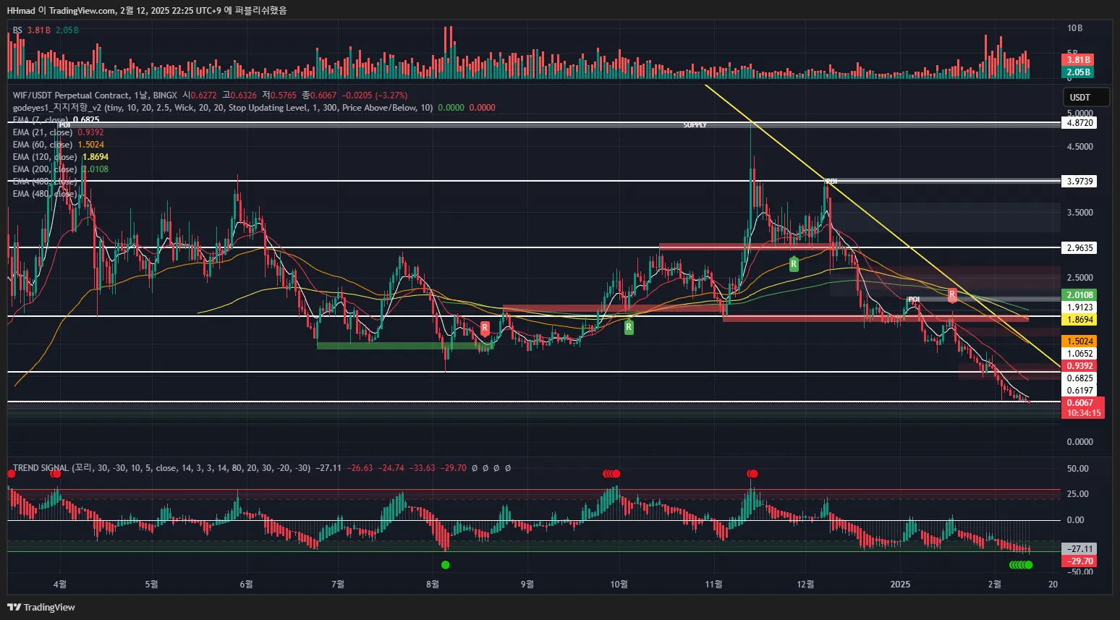Image resolution: width=1120 pixels, height=620 pixels.
Task: Click the 4.8720 price label
Action: pos(1079,123)
